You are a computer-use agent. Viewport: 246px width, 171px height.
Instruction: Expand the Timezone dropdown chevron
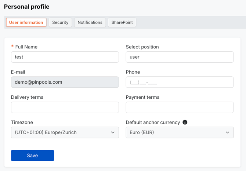pyautogui.click(x=113, y=132)
